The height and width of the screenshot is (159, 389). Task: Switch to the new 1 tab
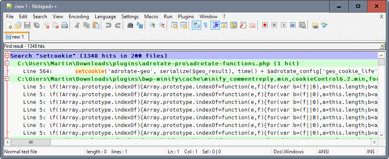pos(16,37)
